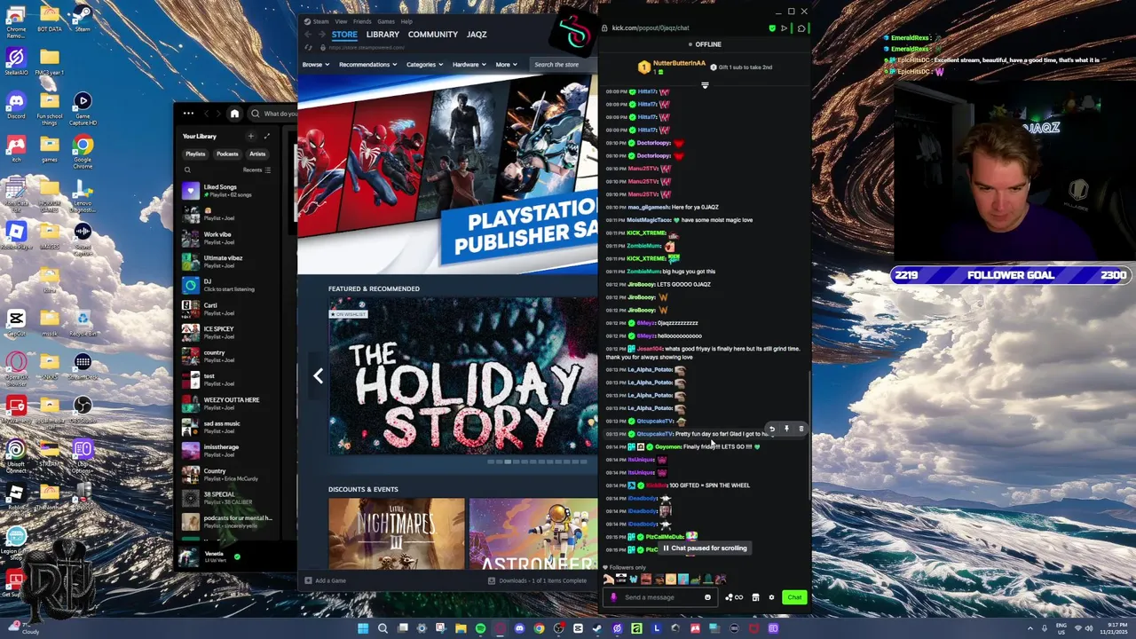Open The Holiday Story featured game
Viewport: 1136px width, 639px height.
coord(463,376)
